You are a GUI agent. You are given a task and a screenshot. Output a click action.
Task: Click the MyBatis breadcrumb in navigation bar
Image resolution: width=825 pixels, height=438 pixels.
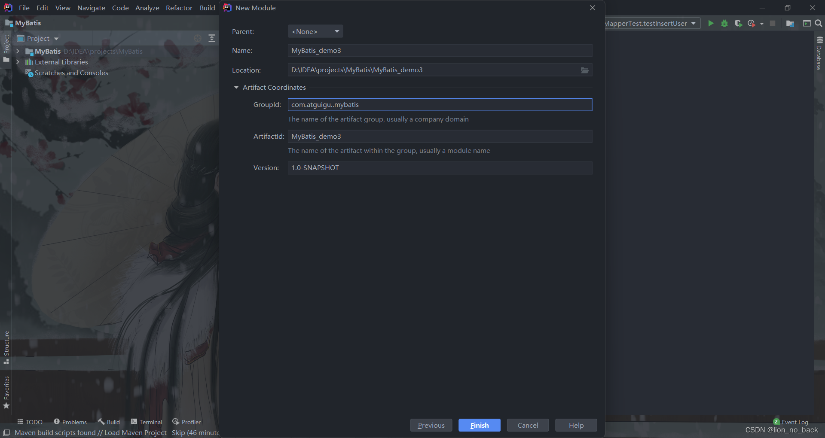click(x=23, y=23)
